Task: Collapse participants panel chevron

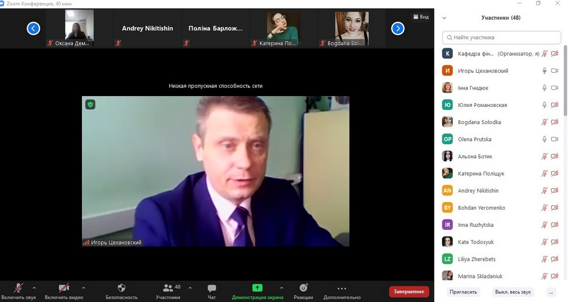Action: [444, 18]
